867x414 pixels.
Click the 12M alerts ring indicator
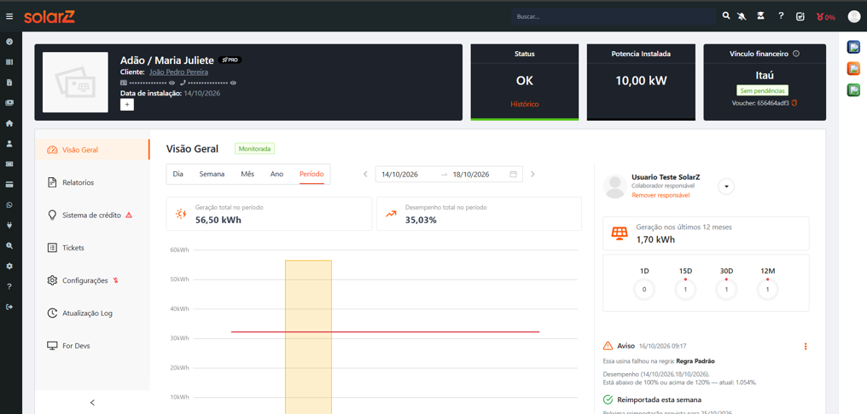point(767,290)
